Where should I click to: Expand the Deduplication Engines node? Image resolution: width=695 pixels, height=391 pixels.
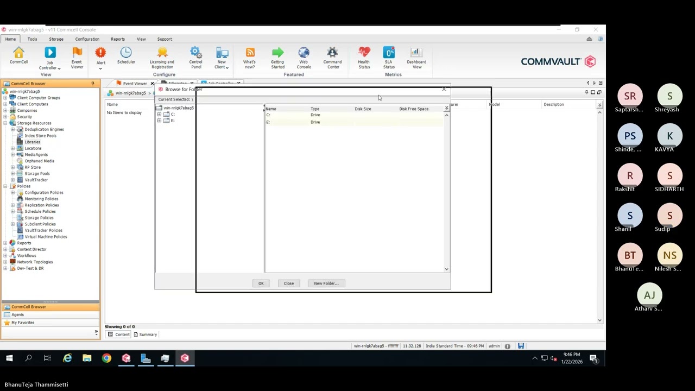click(x=13, y=129)
